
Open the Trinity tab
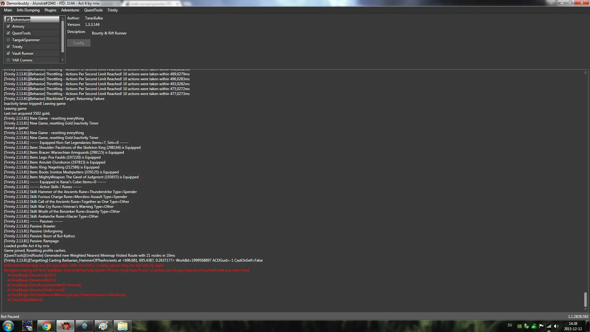tap(112, 10)
